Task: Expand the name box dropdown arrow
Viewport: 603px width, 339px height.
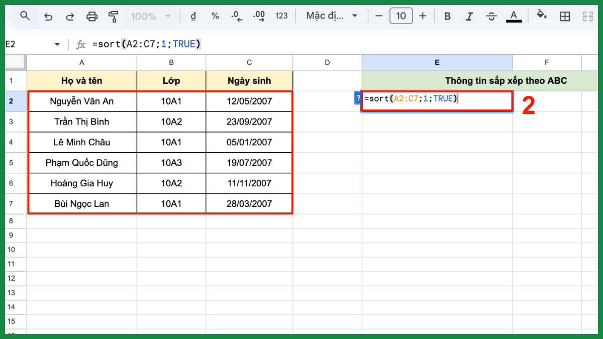Action: 57,44
